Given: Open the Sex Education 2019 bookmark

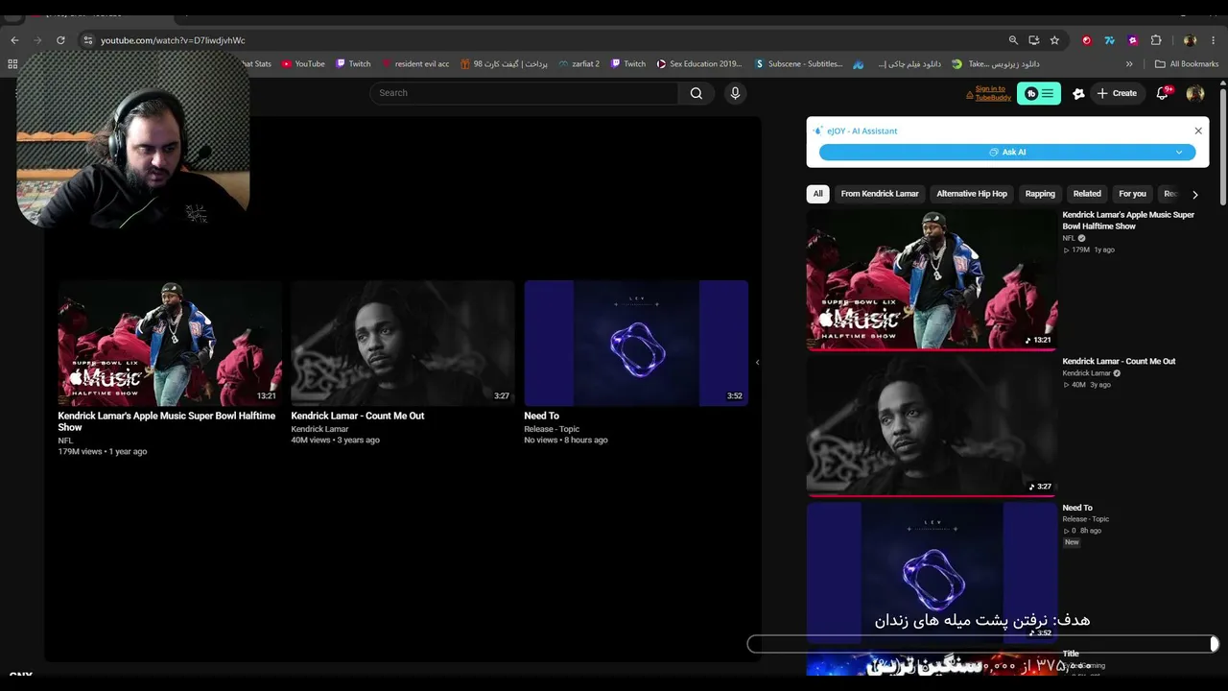Looking at the screenshot, I should coord(699,64).
